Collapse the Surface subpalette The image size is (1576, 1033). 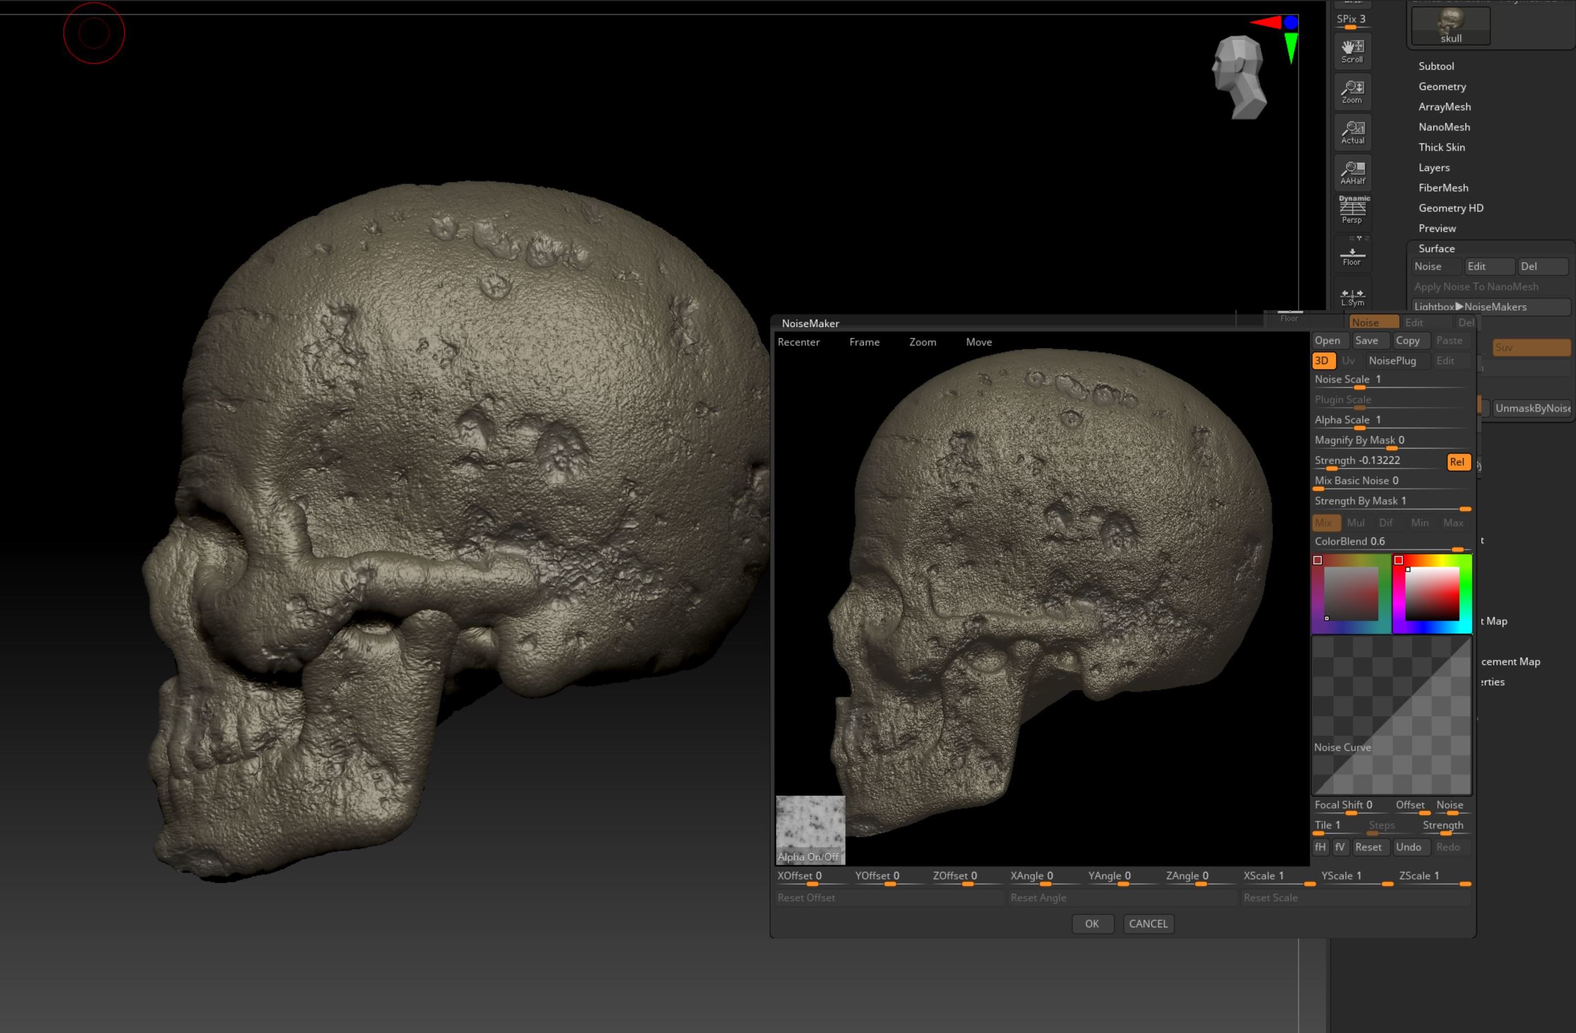click(x=1436, y=249)
